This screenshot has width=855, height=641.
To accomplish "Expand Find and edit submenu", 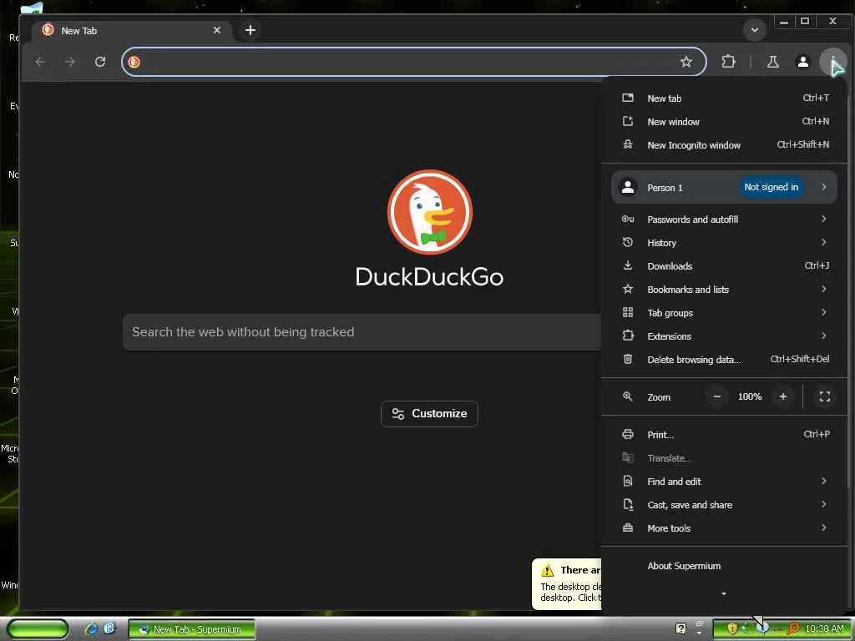I will tap(724, 482).
